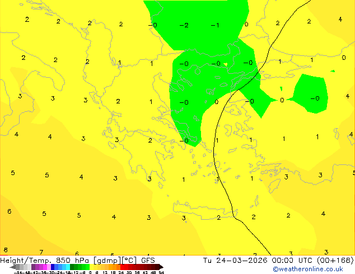Click the cyan legend swatch near -18
Viewport: 355px width, 274px height.
[x=68, y=267]
